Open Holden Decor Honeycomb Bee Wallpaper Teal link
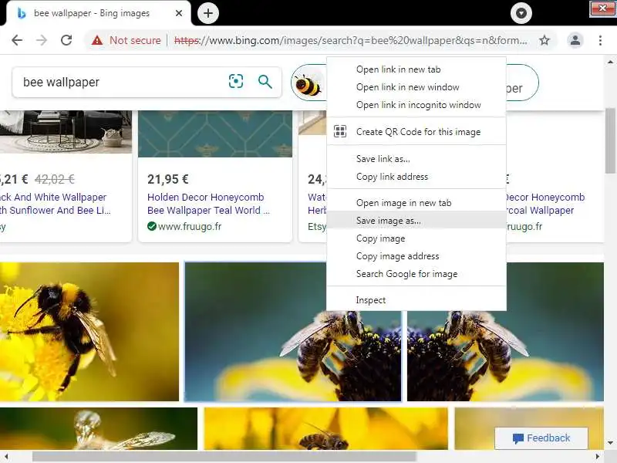Image resolution: width=617 pixels, height=463 pixels. [x=208, y=204]
